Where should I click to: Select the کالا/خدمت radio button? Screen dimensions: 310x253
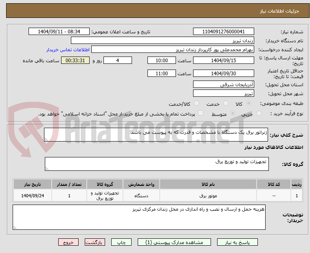pyautogui.click(x=196, y=103)
